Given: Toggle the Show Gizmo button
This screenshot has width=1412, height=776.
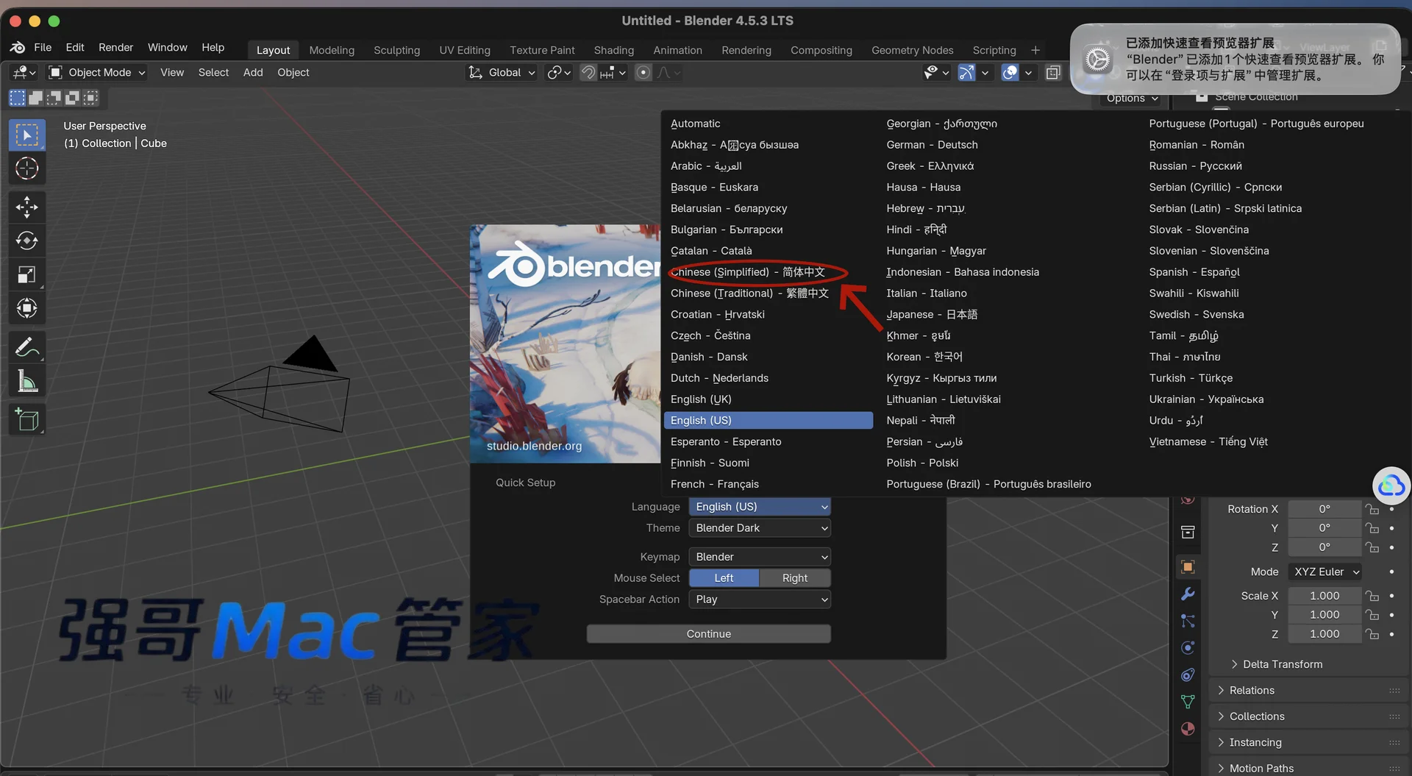Looking at the screenshot, I should (966, 72).
